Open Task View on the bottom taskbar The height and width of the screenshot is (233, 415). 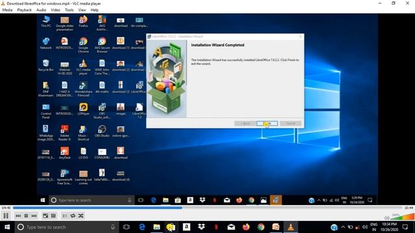pos(126,227)
